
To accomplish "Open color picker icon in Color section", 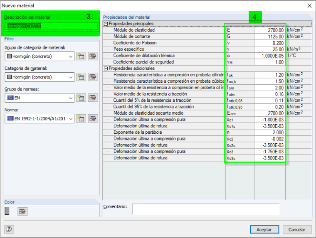I will pos(22,211).
